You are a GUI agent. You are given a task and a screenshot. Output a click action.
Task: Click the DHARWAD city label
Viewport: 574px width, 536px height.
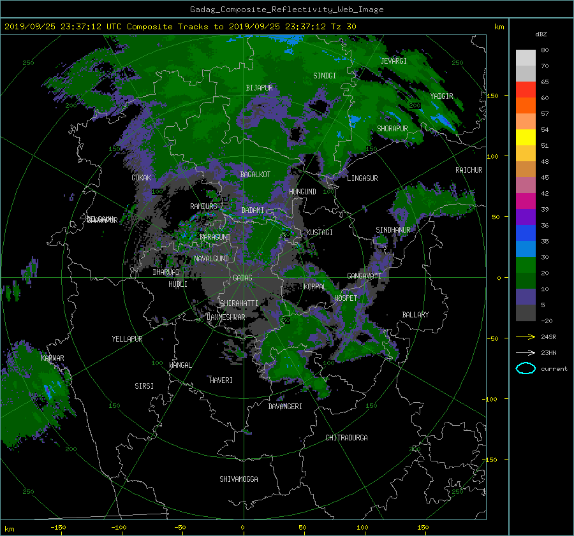coord(166,272)
